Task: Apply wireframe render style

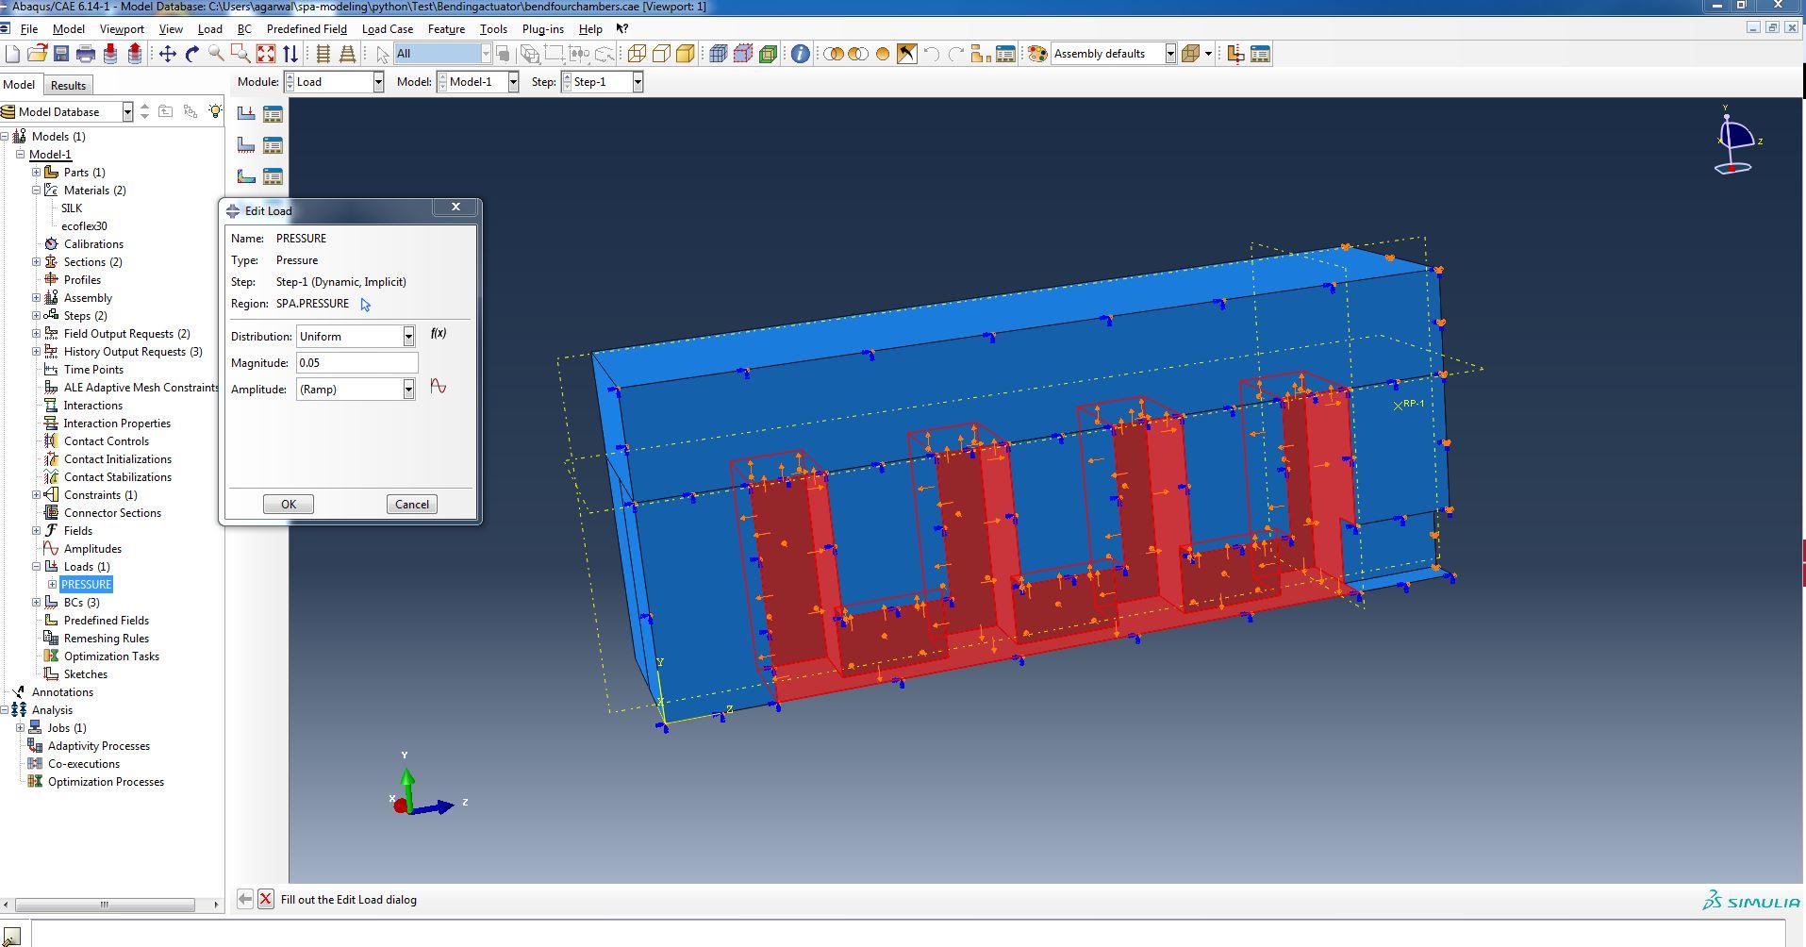Action: [637, 54]
